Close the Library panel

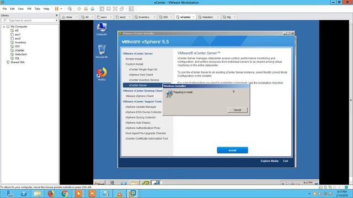[x=56, y=15]
